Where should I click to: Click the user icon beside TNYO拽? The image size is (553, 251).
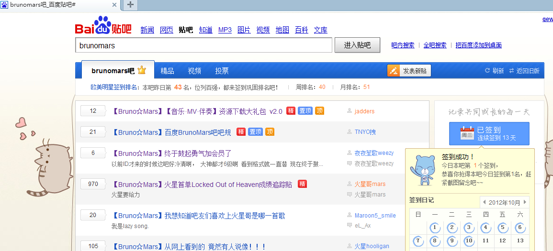[x=350, y=132]
